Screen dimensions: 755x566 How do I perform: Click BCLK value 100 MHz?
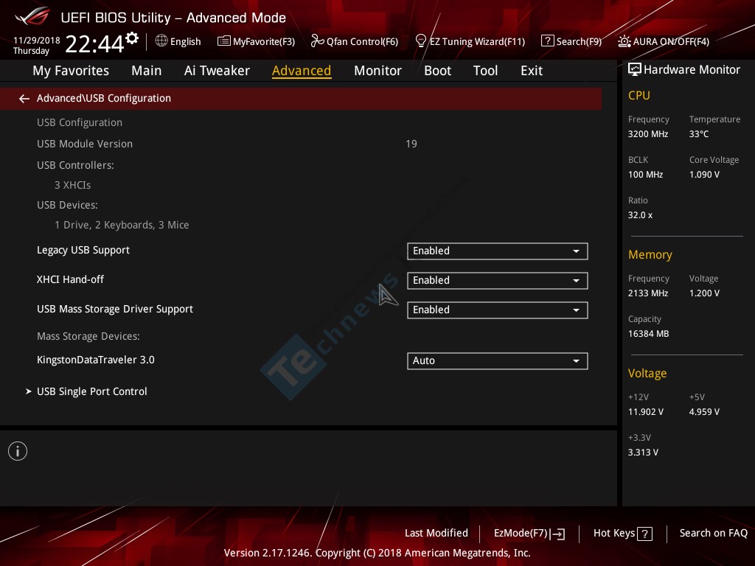pos(646,175)
